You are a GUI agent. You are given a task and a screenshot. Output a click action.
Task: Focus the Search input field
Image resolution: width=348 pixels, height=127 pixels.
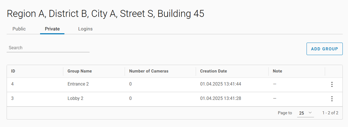48,48
